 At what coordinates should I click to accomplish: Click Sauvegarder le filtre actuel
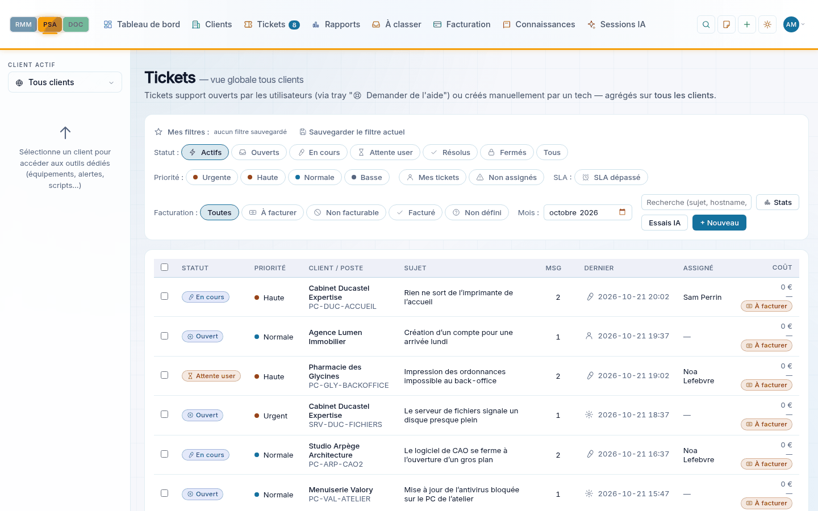click(x=352, y=132)
